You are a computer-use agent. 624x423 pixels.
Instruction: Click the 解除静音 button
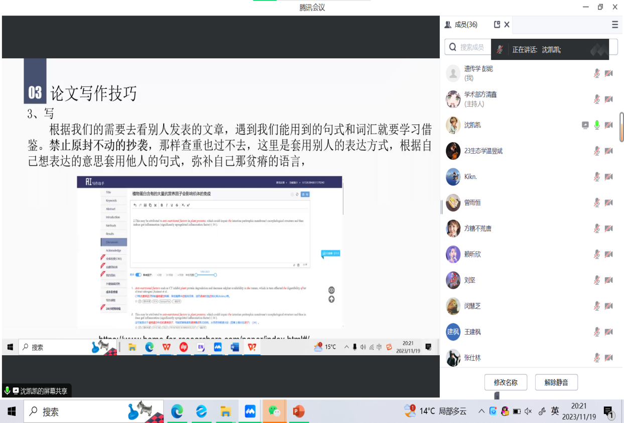click(556, 382)
